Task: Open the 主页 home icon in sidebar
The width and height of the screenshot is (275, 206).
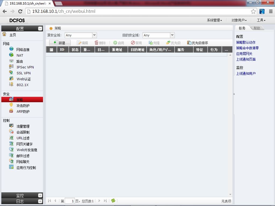Action: click(4, 34)
